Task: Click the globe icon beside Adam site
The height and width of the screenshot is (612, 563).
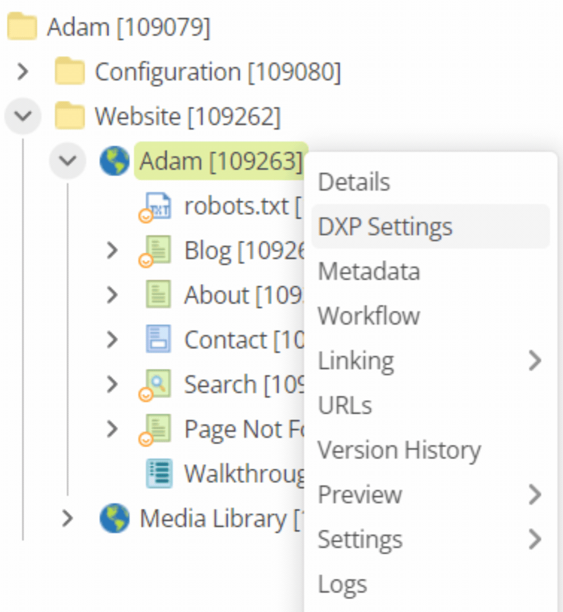Action: (x=114, y=160)
